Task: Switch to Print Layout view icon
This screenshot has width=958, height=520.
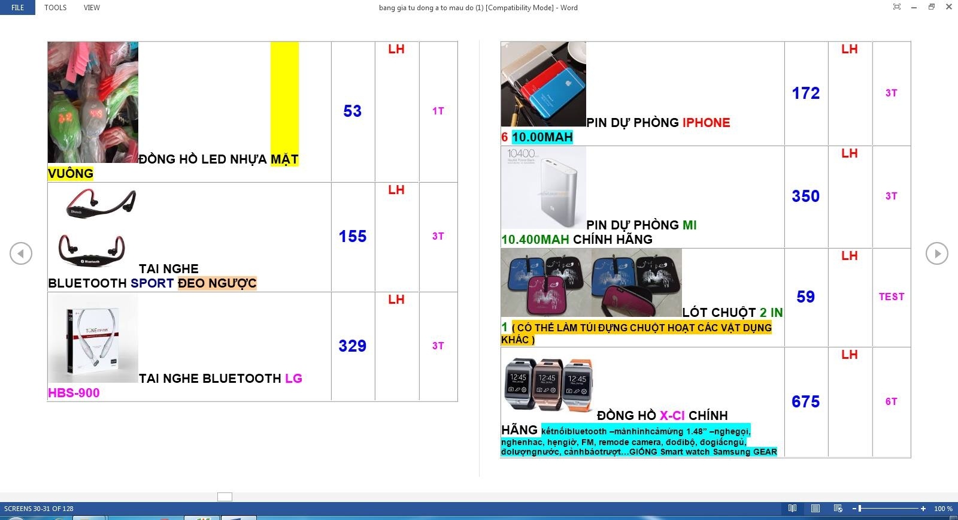Action: click(815, 509)
